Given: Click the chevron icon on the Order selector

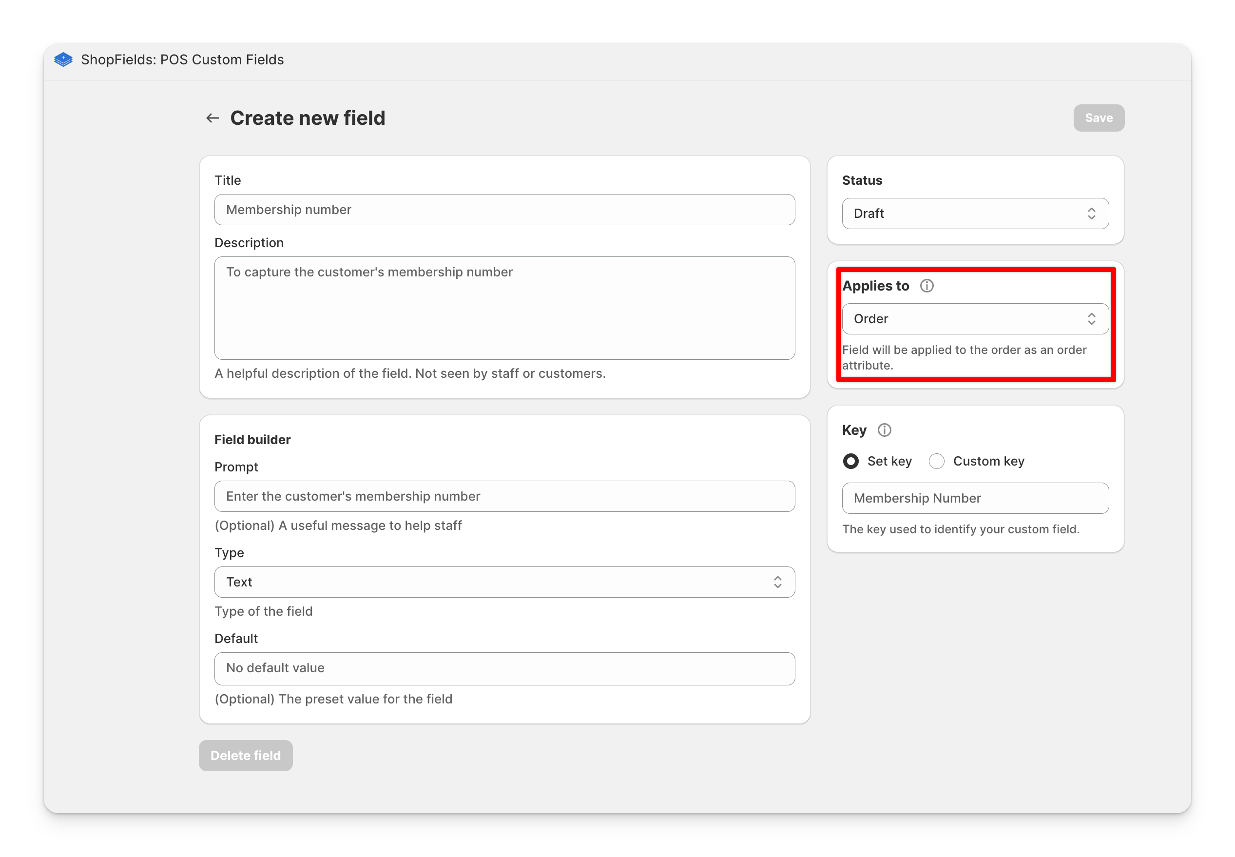Looking at the screenshot, I should [1092, 318].
